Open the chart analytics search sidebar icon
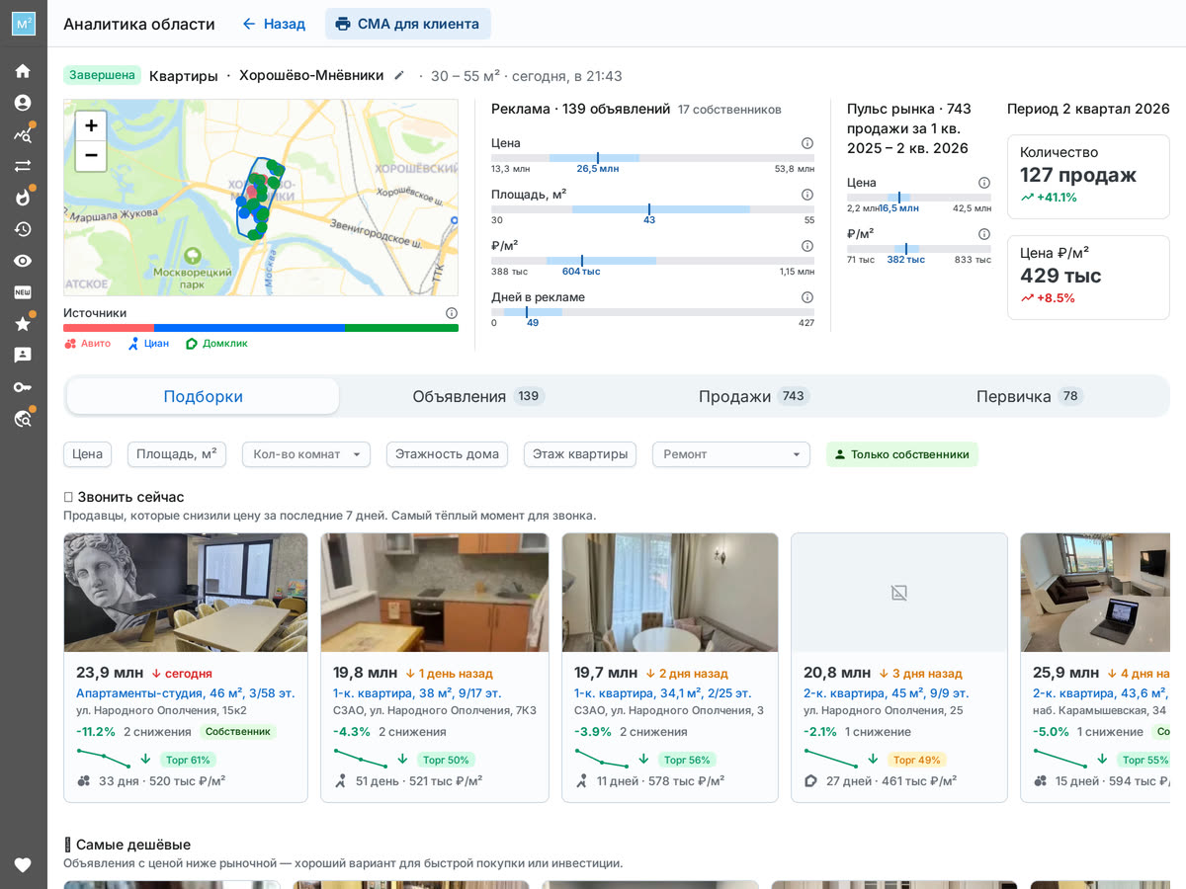1186x889 pixels. tap(23, 134)
